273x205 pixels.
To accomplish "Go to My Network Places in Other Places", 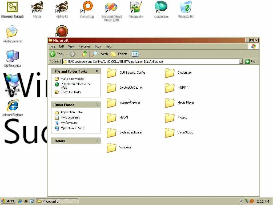I will pos(73,128).
